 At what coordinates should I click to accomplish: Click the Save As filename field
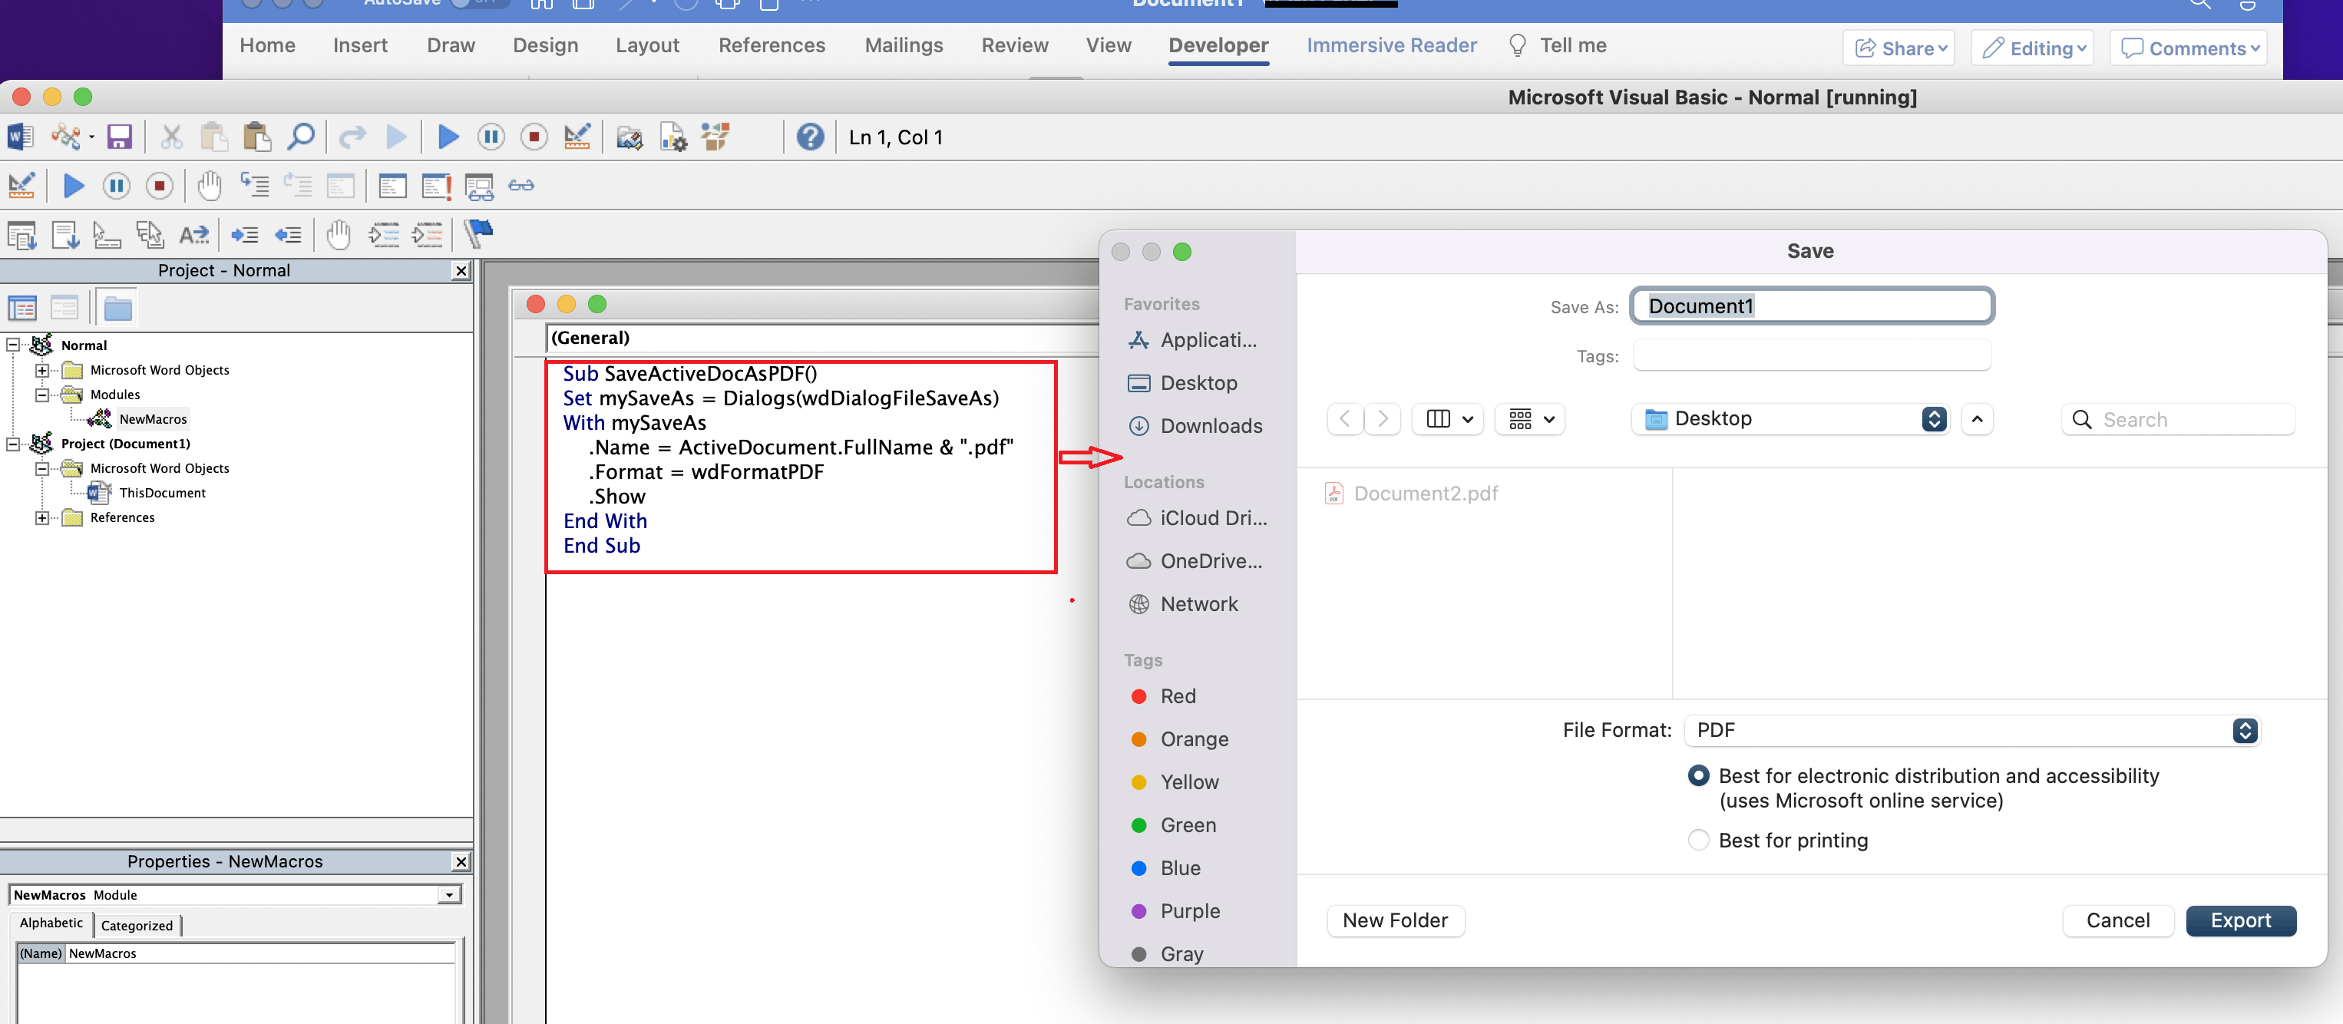[1812, 306]
